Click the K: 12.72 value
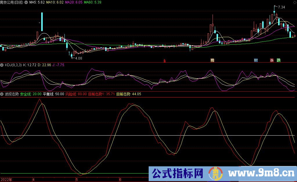The image size is (297, 182). (x=30, y=65)
